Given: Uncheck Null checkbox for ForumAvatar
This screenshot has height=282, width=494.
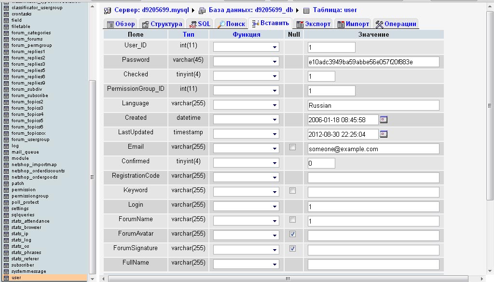Looking at the screenshot, I should click(x=292, y=234).
